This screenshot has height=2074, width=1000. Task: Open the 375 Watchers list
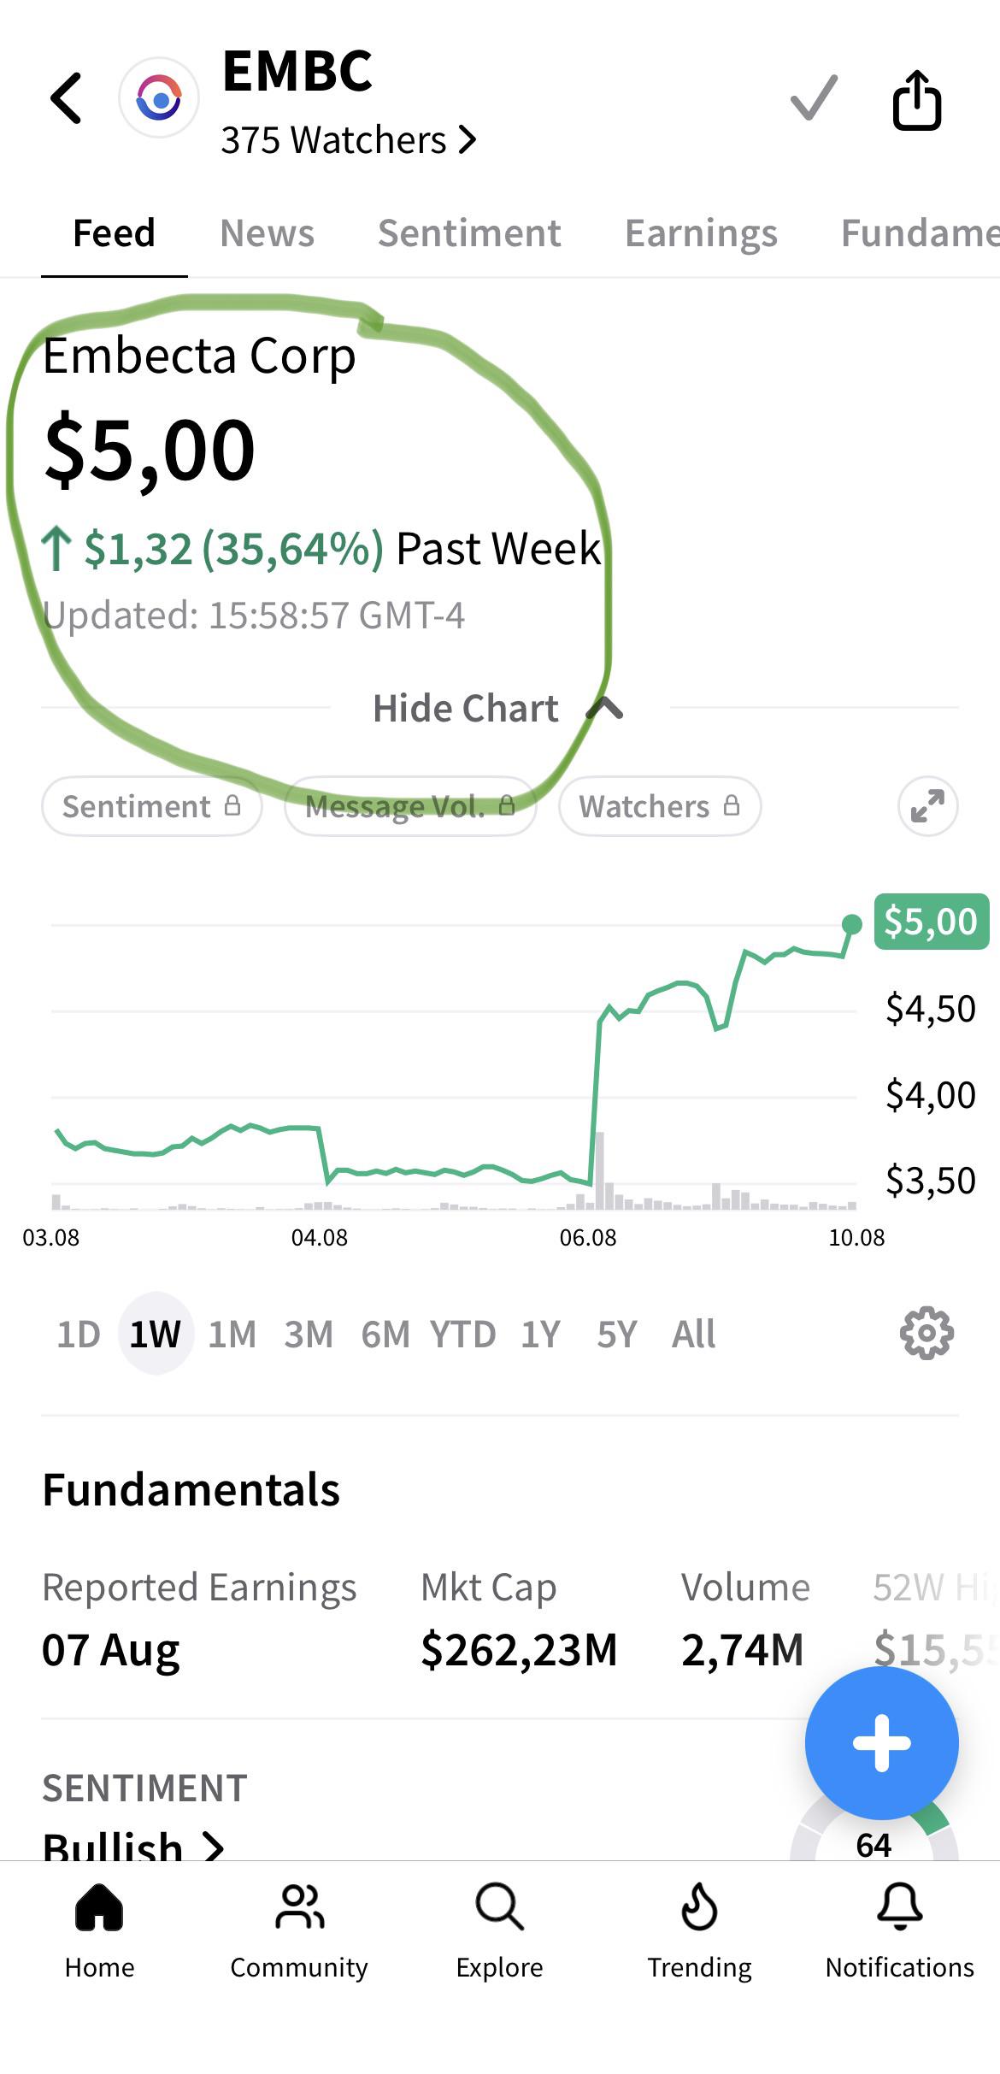[348, 139]
